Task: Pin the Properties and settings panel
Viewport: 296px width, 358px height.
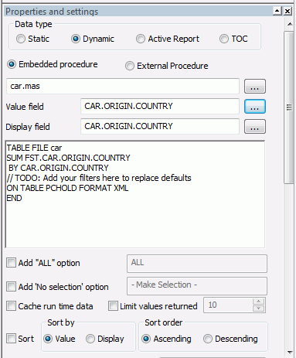Action: [x=277, y=11]
